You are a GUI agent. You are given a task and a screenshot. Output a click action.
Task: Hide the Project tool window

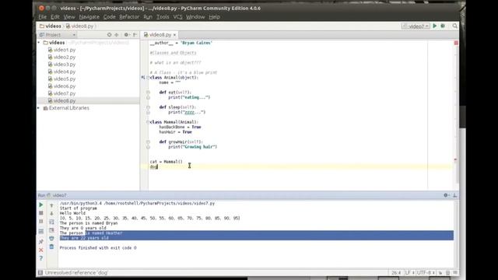click(135, 34)
